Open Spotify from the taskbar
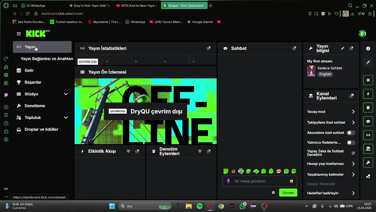 (x=199, y=206)
